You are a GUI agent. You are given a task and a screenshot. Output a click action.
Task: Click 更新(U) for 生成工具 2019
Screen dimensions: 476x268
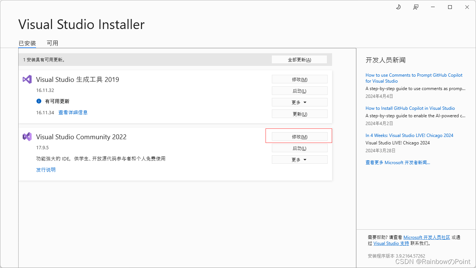click(300, 114)
